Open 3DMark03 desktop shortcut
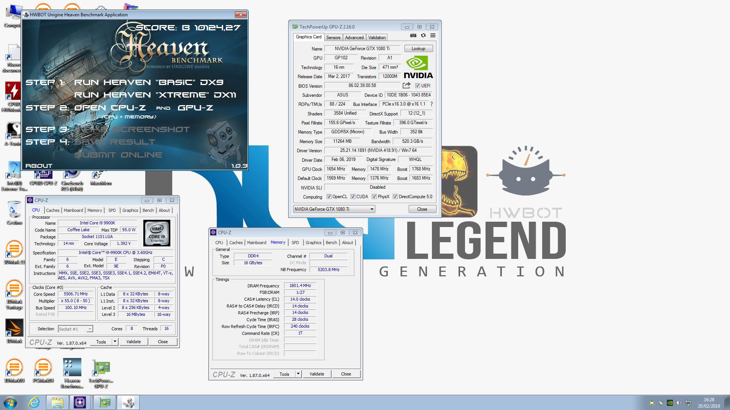Screen dimensions: 730x410 pos(14,371)
